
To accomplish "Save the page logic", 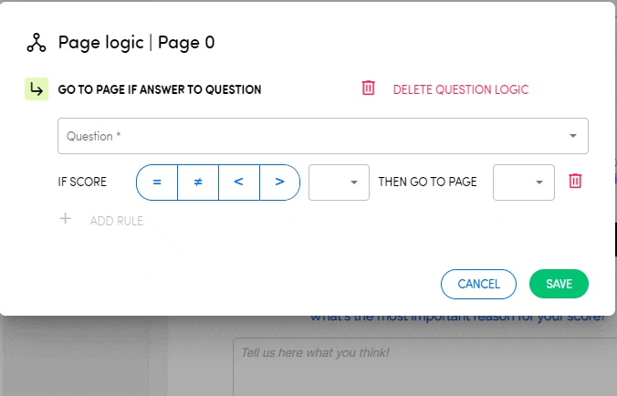I will [x=559, y=284].
